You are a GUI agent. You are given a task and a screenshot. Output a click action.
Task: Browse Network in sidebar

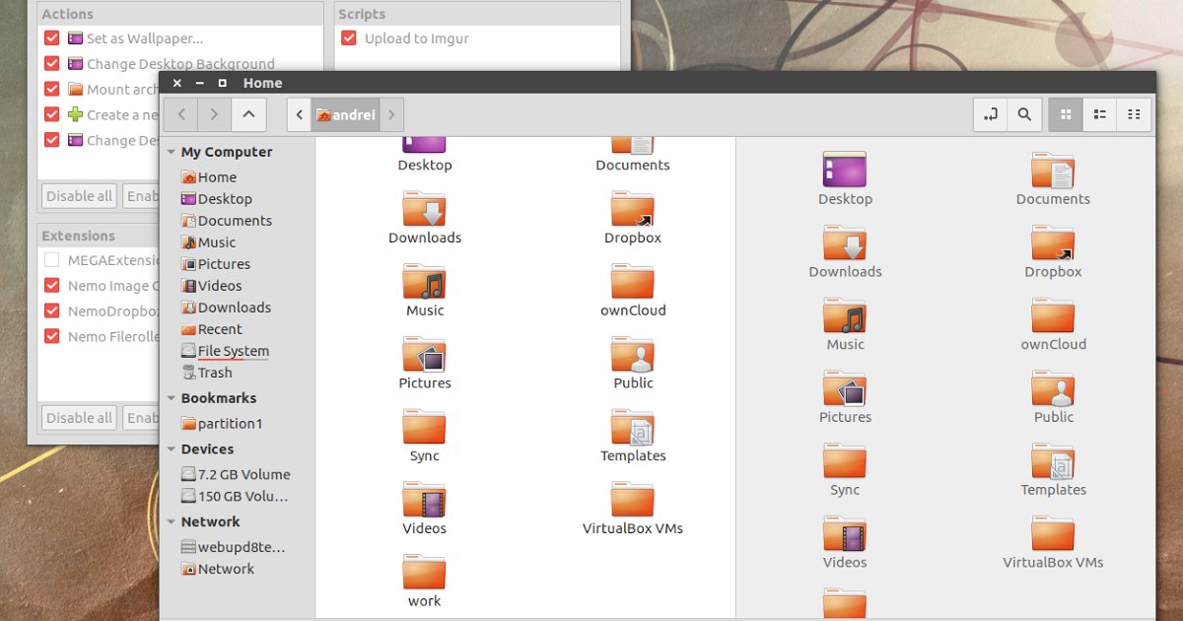pos(218,569)
